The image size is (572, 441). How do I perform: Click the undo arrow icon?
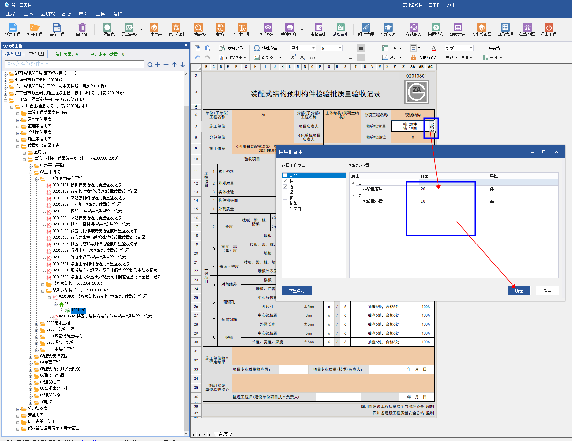[x=197, y=58]
